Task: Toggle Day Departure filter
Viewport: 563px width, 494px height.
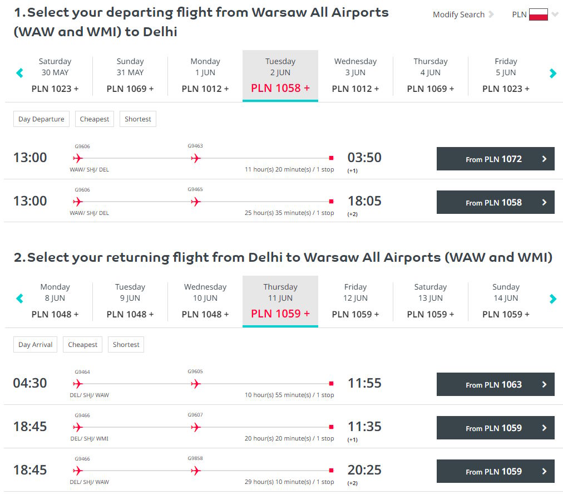Action: click(x=41, y=119)
